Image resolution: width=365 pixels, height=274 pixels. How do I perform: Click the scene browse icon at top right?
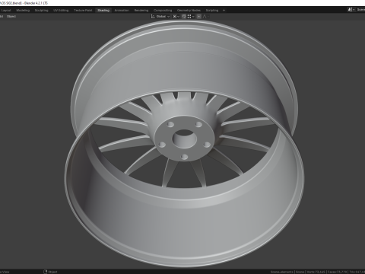coord(351,10)
